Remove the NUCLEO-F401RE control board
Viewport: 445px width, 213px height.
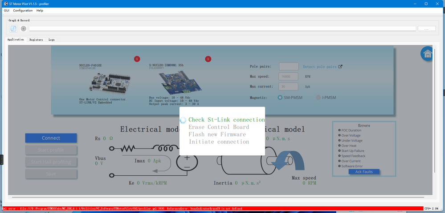pyautogui.click(x=137, y=59)
